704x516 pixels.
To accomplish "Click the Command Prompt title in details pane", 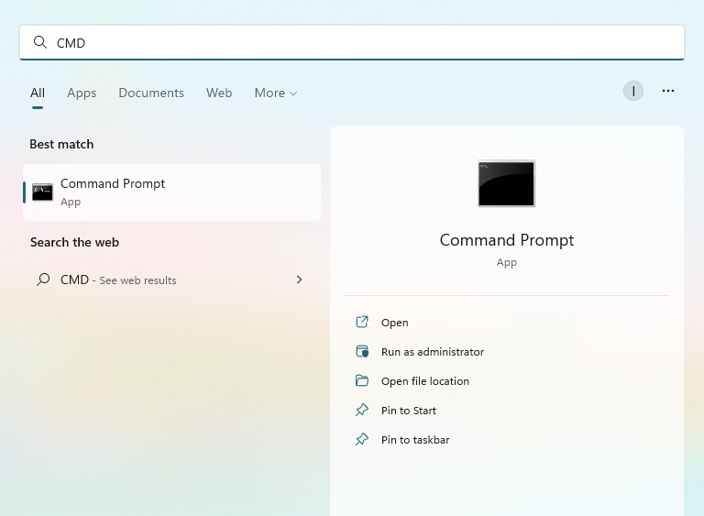I will (x=506, y=240).
